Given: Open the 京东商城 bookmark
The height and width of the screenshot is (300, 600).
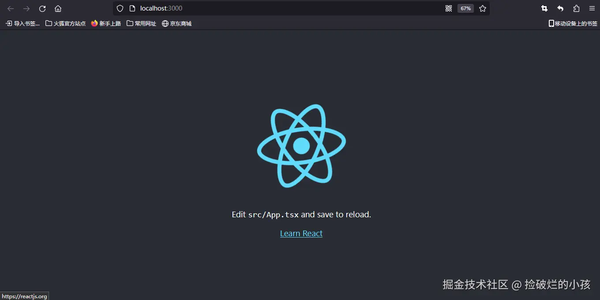Looking at the screenshot, I should point(176,23).
